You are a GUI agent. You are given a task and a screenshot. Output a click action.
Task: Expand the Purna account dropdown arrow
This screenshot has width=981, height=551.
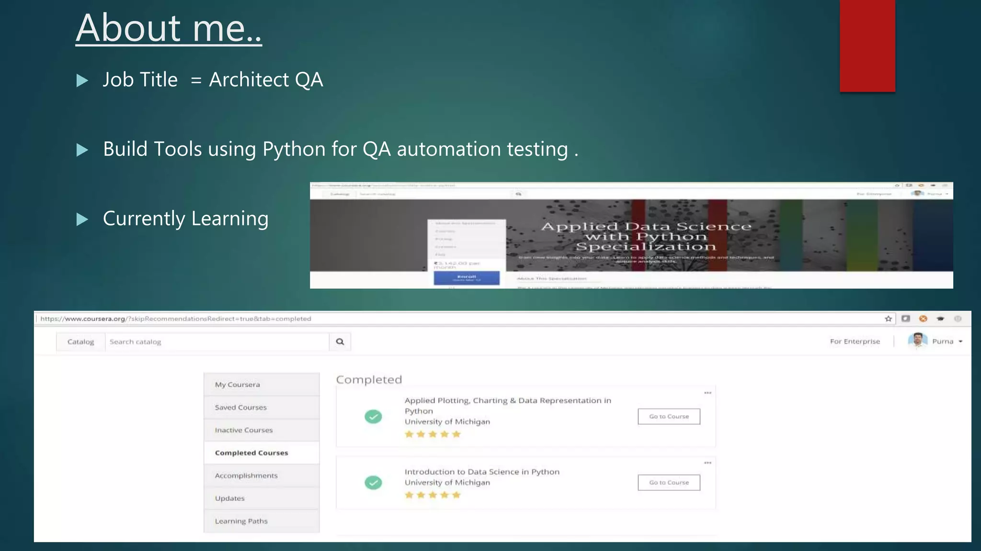click(960, 342)
